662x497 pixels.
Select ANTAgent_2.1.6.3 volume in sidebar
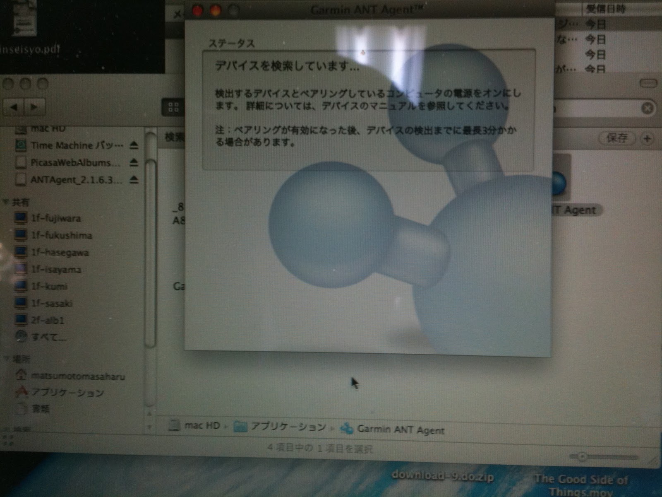(x=69, y=180)
